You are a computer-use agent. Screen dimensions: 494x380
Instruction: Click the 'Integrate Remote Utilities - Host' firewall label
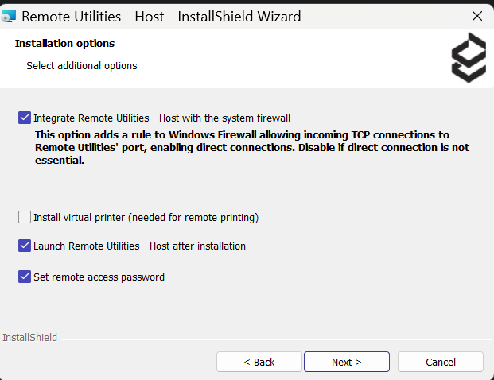point(162,118)
